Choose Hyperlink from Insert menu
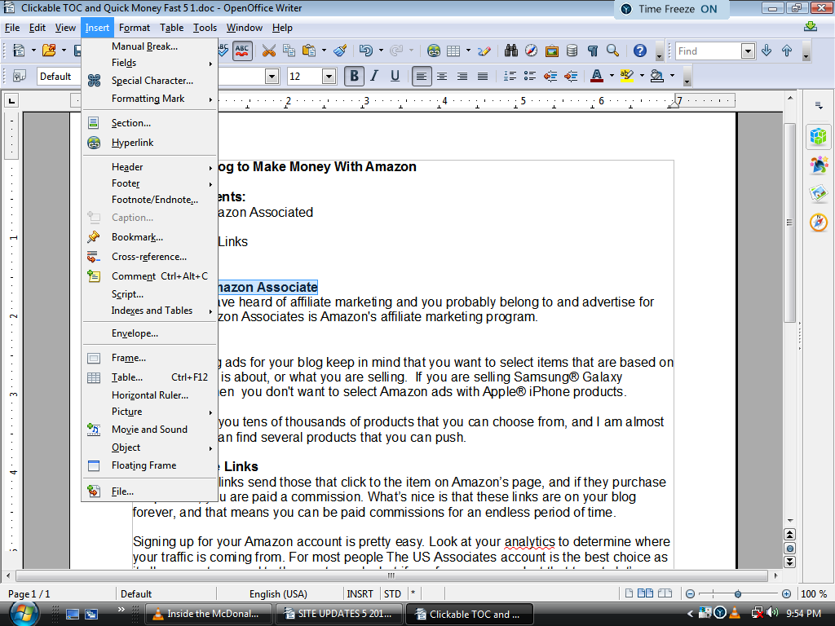835x626 pixels. (x=150, y=143)
